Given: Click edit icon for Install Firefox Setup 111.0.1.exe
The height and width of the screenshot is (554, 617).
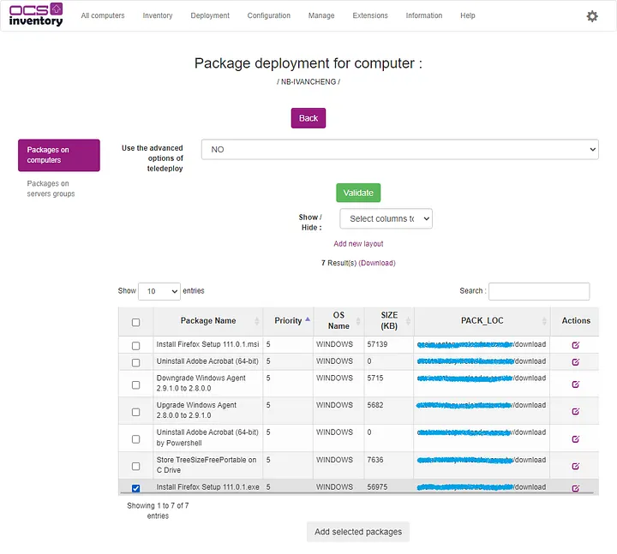Looking at the screenshot, I should point(575,488).
